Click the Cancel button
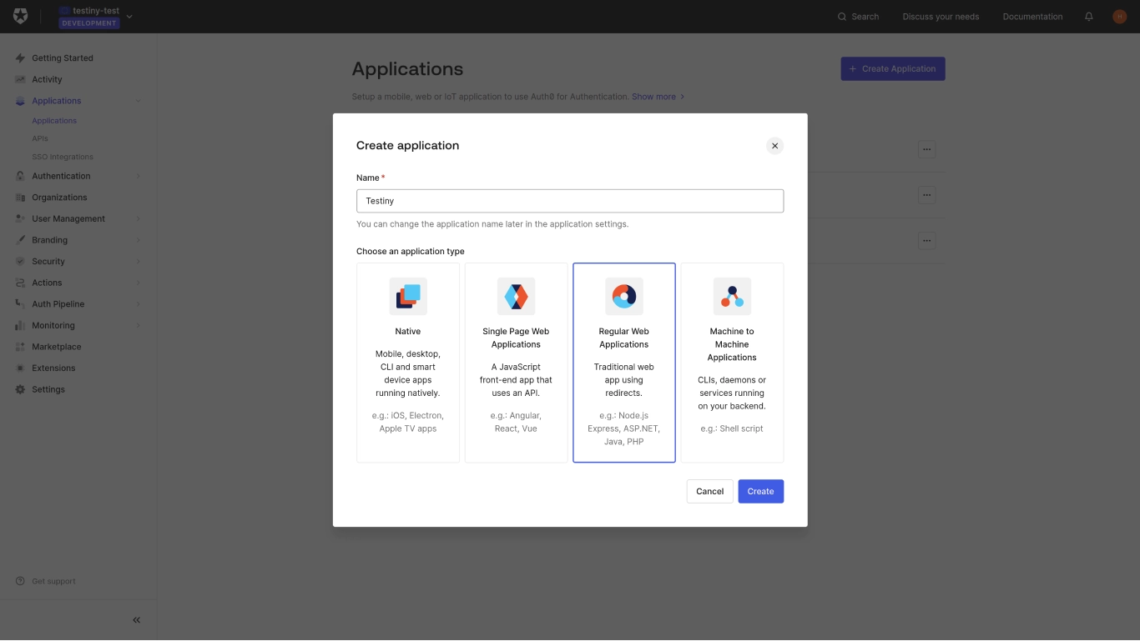 (x=709, y=491)
